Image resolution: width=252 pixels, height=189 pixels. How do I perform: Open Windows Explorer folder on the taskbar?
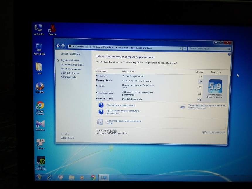[71, 178]
